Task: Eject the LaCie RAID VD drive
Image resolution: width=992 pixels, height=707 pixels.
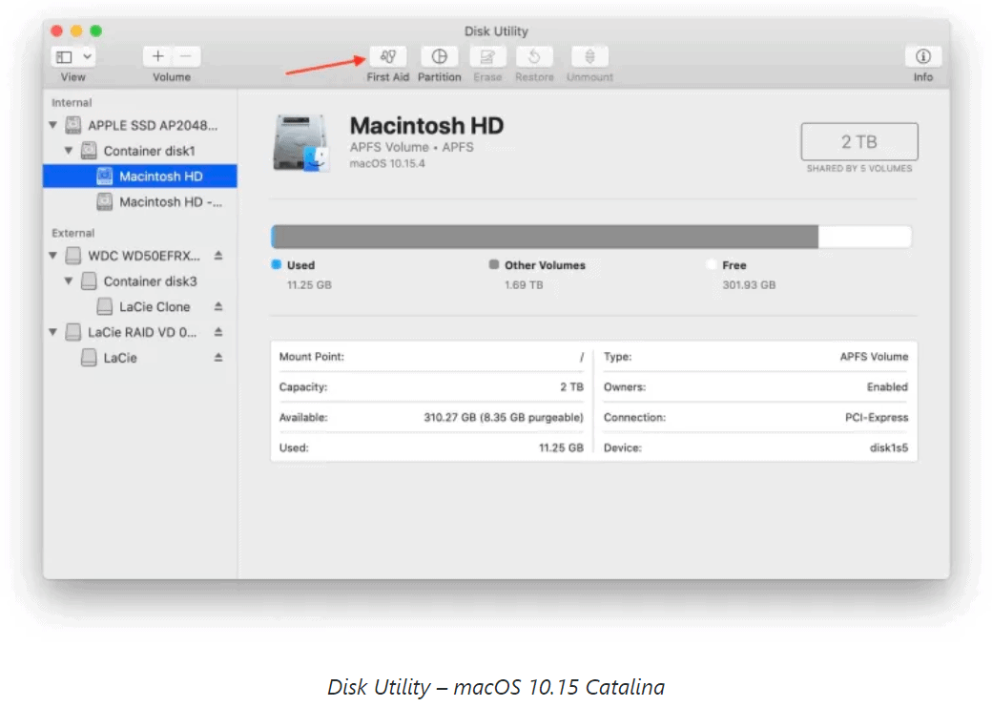Action: click(x=218, y=332)
